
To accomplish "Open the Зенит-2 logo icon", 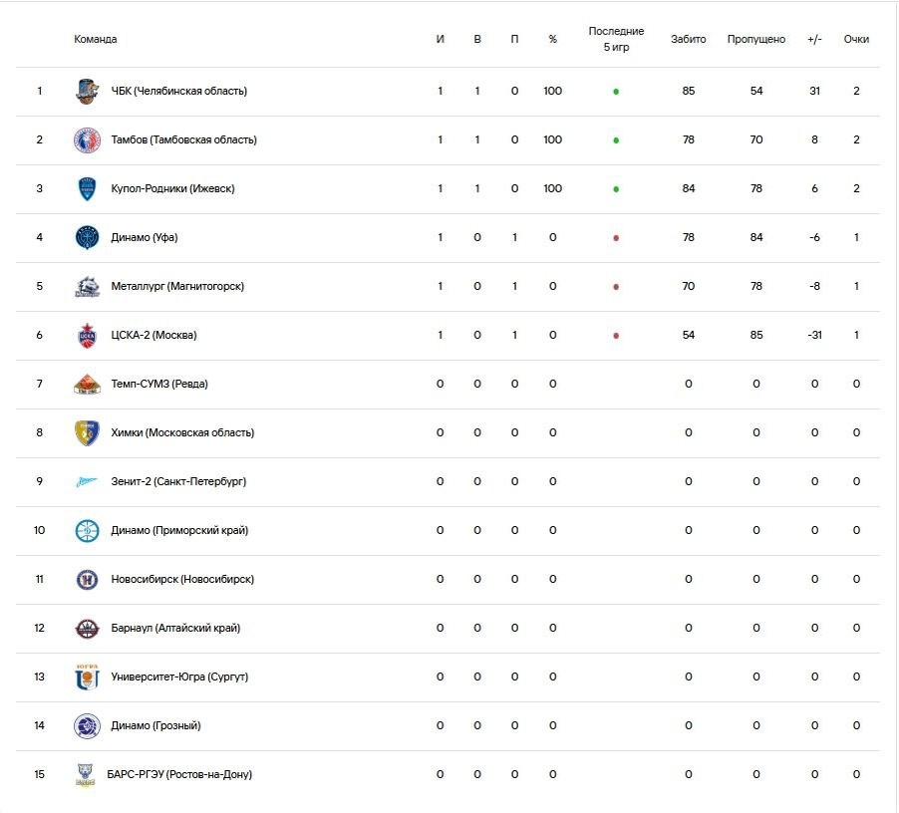I will coord(87,482).
